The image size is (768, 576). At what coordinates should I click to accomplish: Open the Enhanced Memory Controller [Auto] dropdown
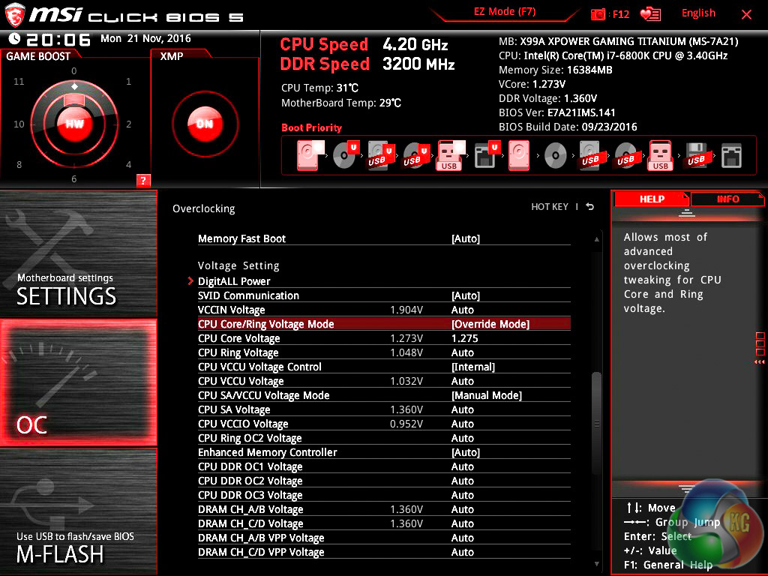pos(465,452)
